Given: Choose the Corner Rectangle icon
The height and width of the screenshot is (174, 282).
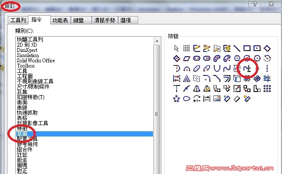Looking at the screenshot, I should 247,48.
